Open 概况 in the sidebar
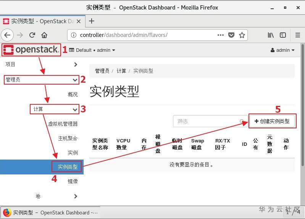 click(73, 94)
